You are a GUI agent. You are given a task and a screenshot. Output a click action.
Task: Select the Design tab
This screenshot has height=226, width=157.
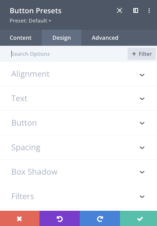point(62,38)
